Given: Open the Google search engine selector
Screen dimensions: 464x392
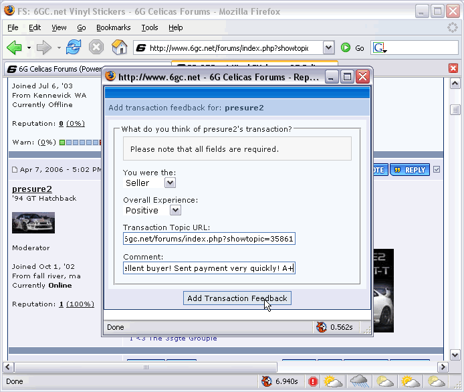Looking at the screenshot, I should pyautogui.click(x=380, y=47).
